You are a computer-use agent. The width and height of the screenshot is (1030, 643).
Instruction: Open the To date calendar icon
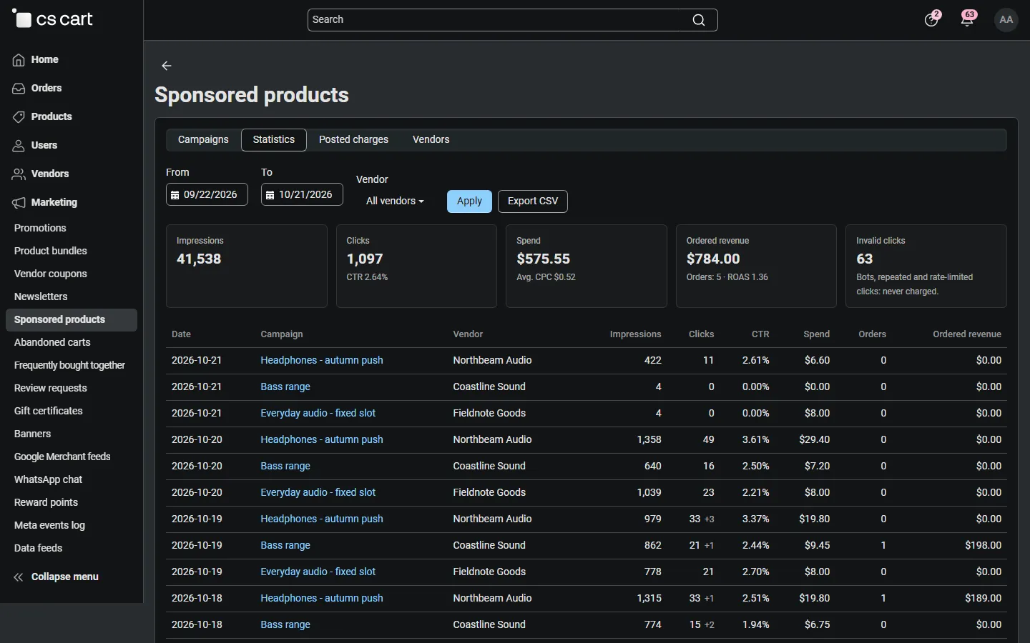(x=270, y=195)
